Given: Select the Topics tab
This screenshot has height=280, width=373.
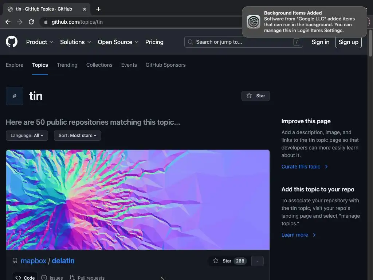Looking at the screenshot, I should [40, 65].
